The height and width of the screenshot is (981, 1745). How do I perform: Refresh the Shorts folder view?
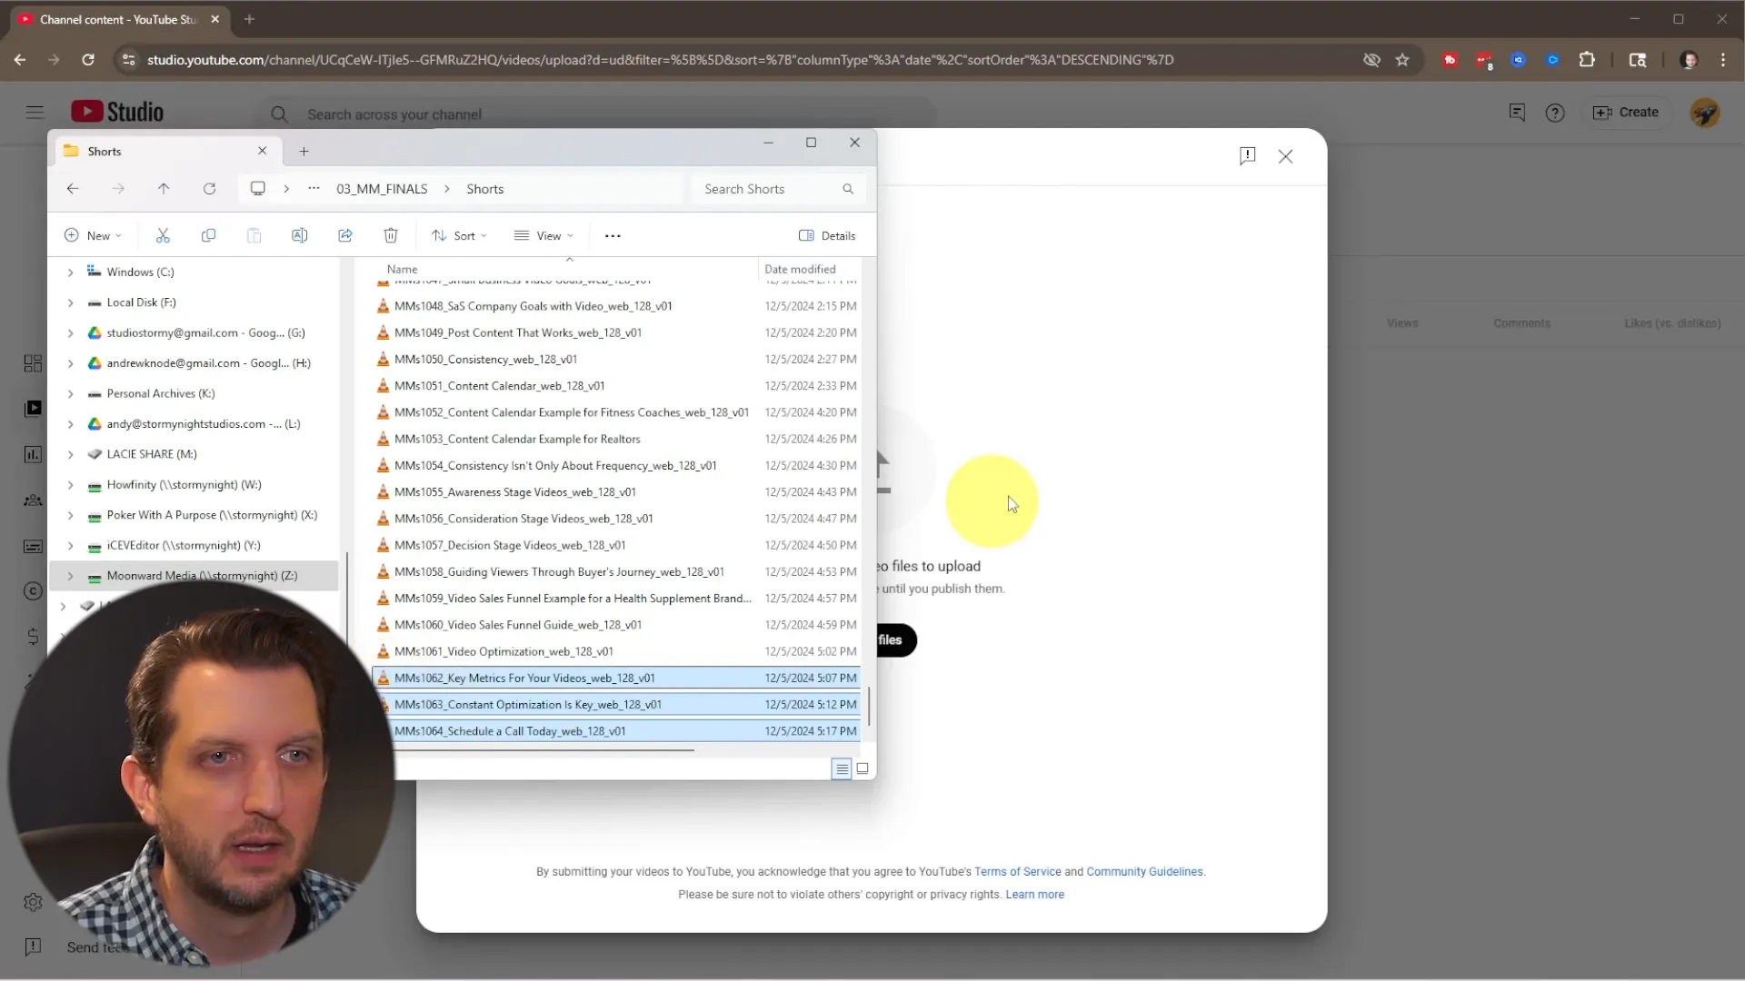coord(209,188)
